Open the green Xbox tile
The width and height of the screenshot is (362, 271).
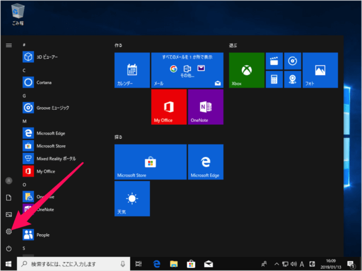247,70
